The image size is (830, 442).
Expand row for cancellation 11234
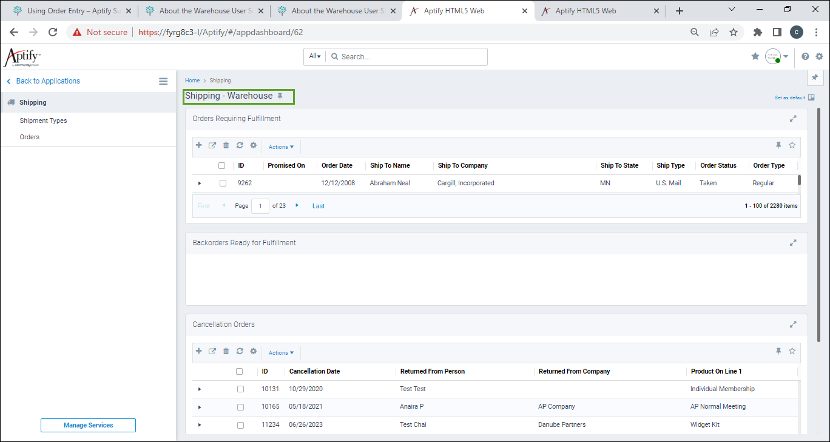[200, 425]
